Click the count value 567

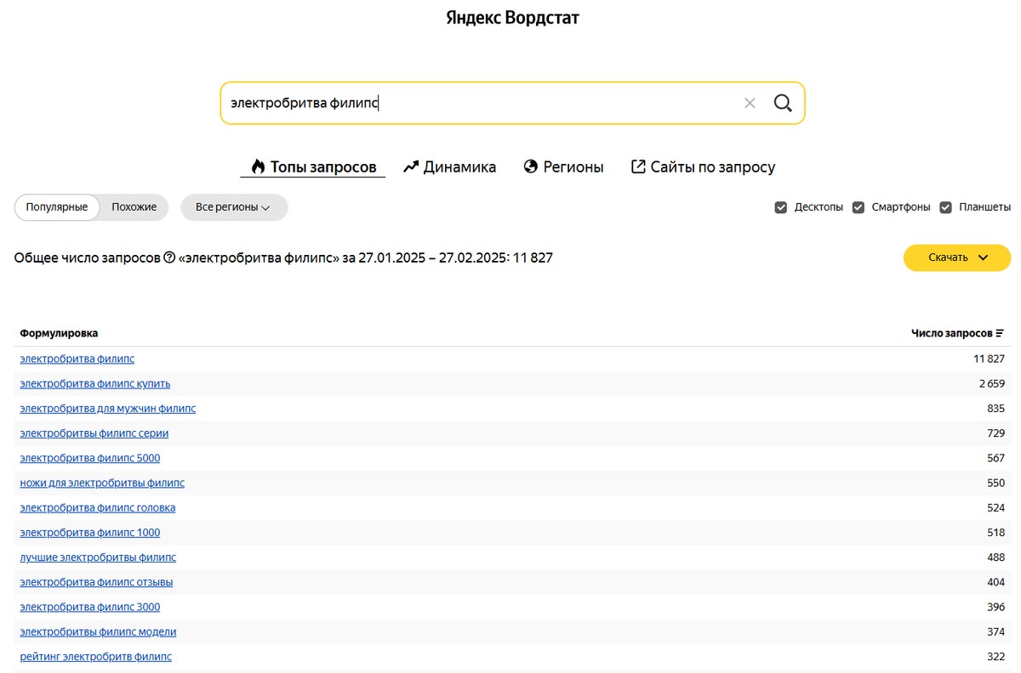coord(995,458)
